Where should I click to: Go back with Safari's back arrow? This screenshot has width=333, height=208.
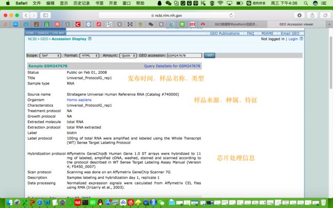26,15
